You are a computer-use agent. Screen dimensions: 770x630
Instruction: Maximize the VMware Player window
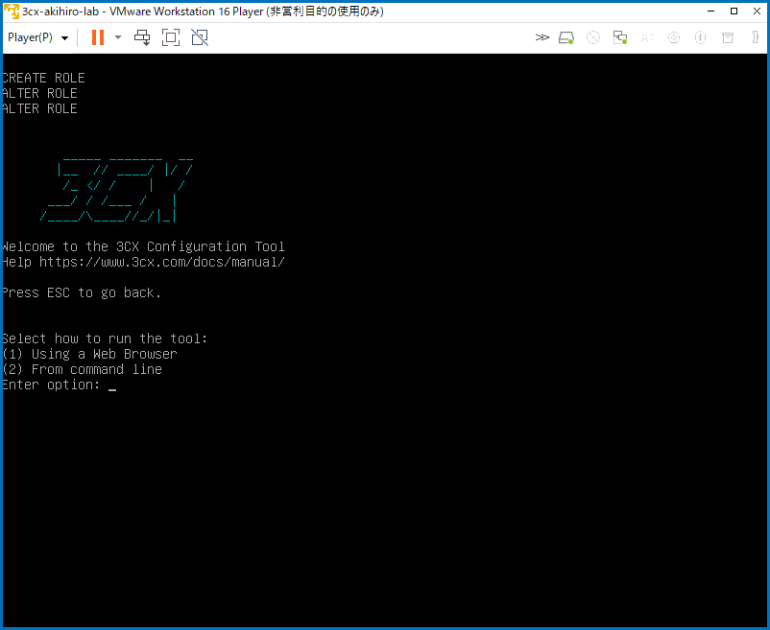coord(734,12)
